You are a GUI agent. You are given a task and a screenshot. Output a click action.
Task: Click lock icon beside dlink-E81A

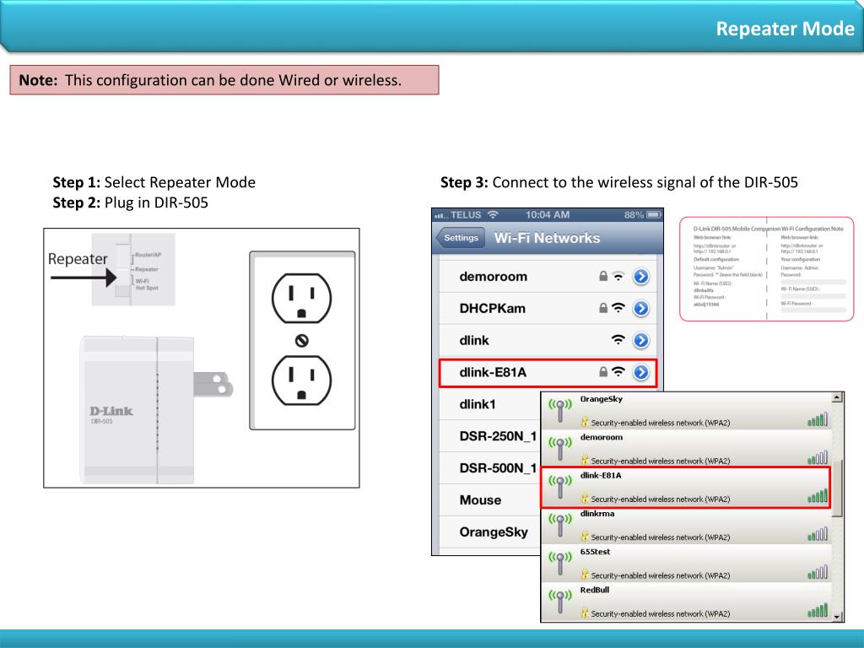point(603,372)
